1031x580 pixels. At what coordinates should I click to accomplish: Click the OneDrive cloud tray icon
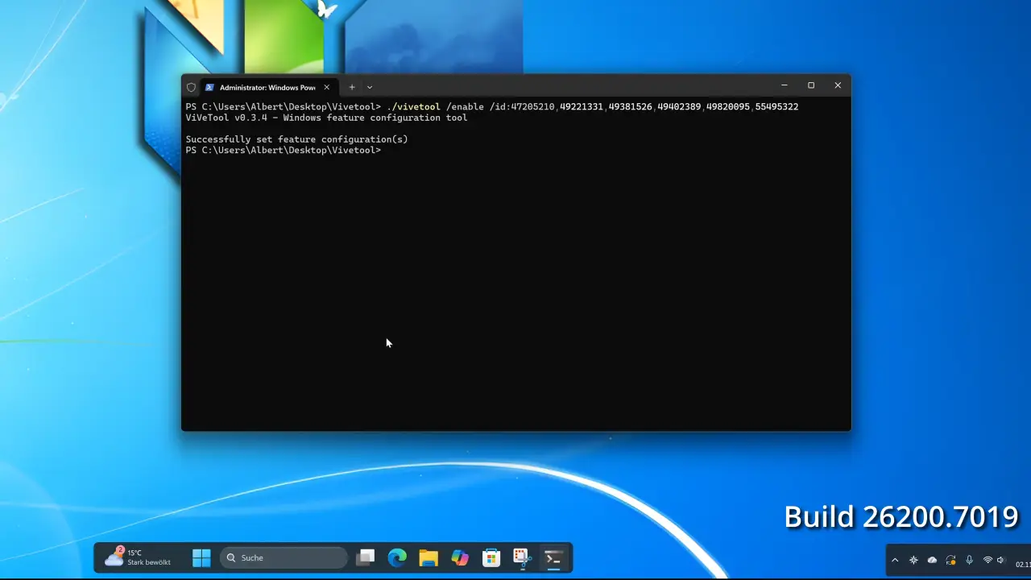pos(932,561)
